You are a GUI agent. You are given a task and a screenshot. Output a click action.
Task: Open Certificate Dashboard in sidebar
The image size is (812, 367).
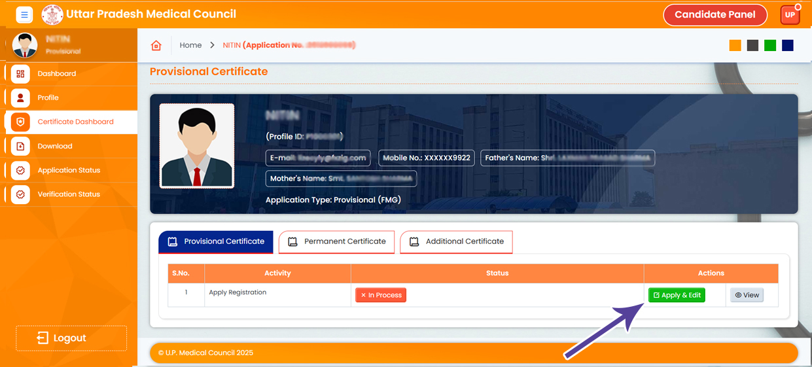click(75, 122)
